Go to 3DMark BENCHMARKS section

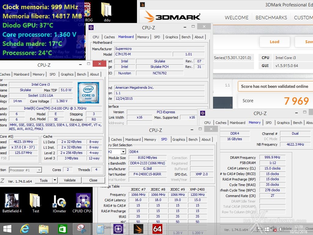click(x=271, y=17)
